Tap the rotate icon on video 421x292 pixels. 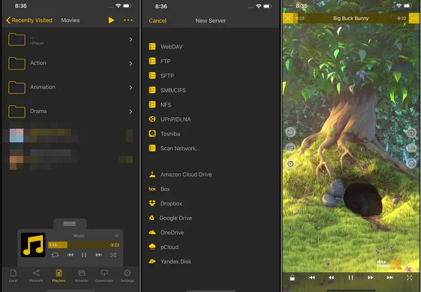coord(290,132)
